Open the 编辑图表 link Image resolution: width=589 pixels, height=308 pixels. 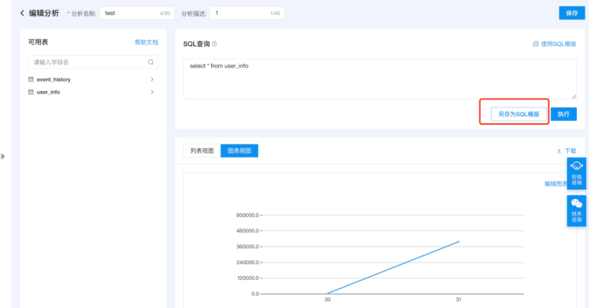click(x=556, y=184)
